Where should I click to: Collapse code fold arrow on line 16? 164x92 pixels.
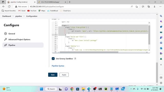click(57, 48)
